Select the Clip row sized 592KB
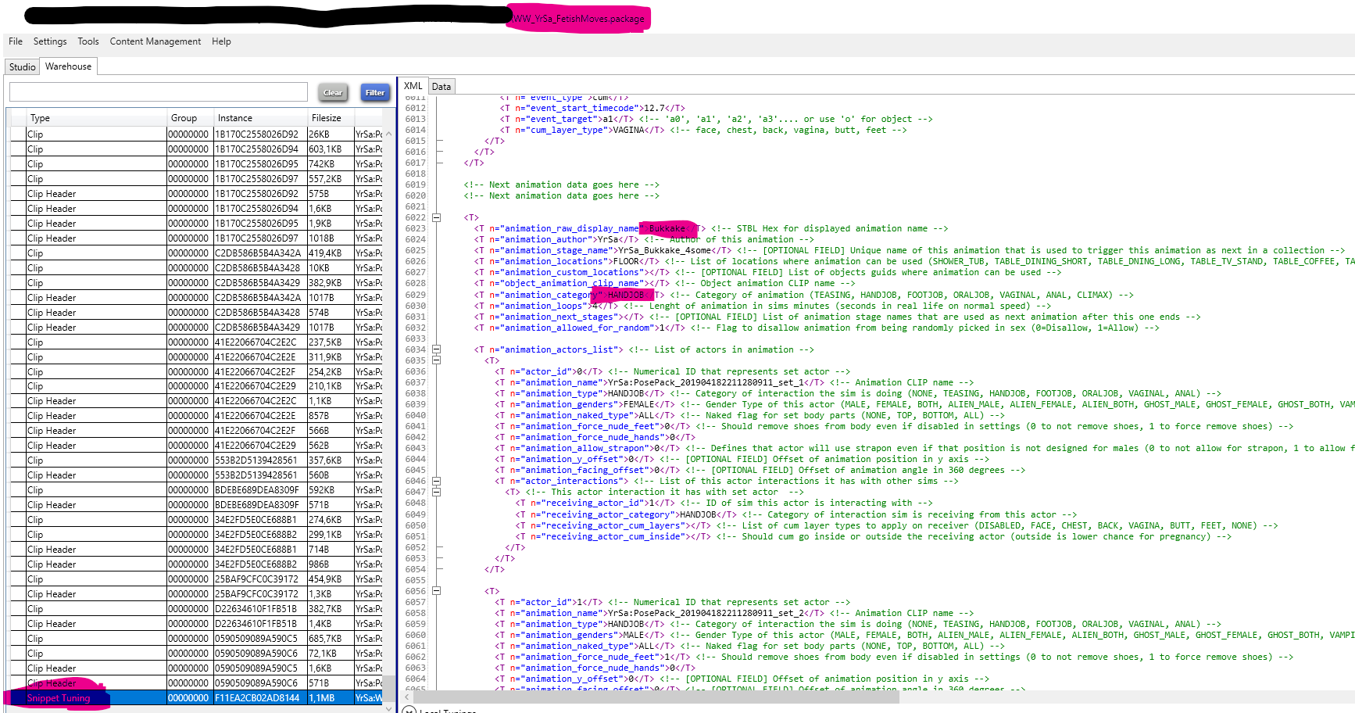Image resolution: width=1355 pixels, height=713 pixels. 195,490
